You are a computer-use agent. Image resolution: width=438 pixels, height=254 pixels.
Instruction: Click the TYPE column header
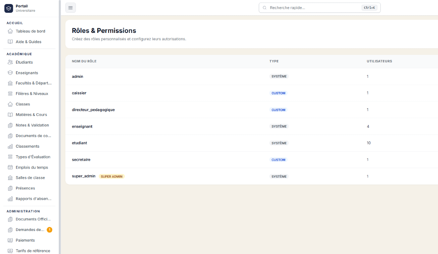click(274, 61)
